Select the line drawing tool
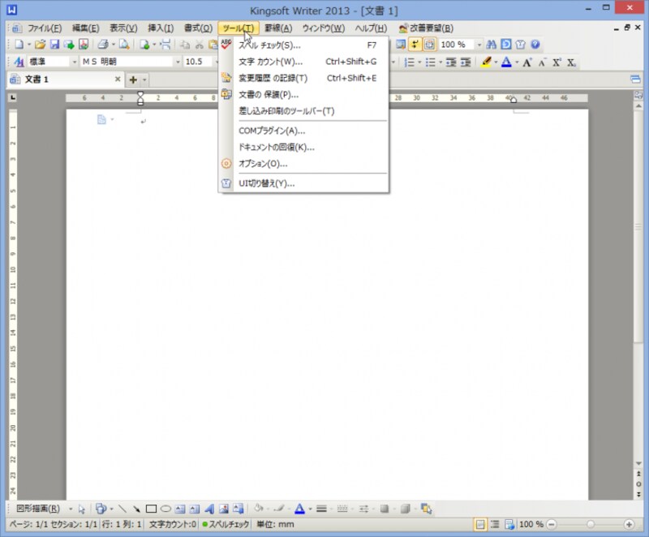 [x=122, y=509]
